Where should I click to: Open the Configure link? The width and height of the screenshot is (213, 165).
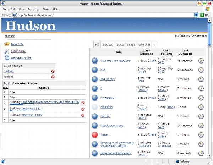pyautogui.click(x=18, y=51)
